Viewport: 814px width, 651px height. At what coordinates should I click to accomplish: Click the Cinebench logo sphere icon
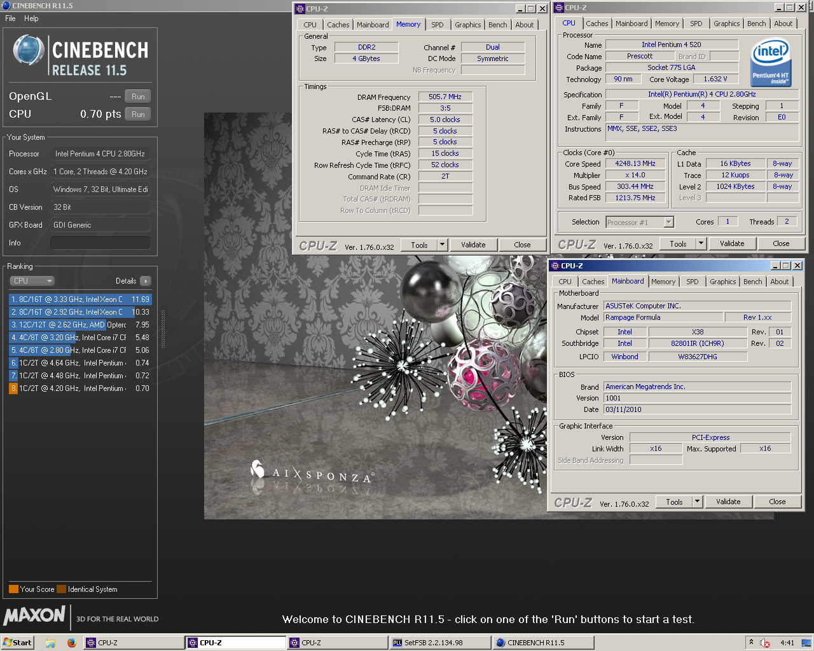(29, 51)
